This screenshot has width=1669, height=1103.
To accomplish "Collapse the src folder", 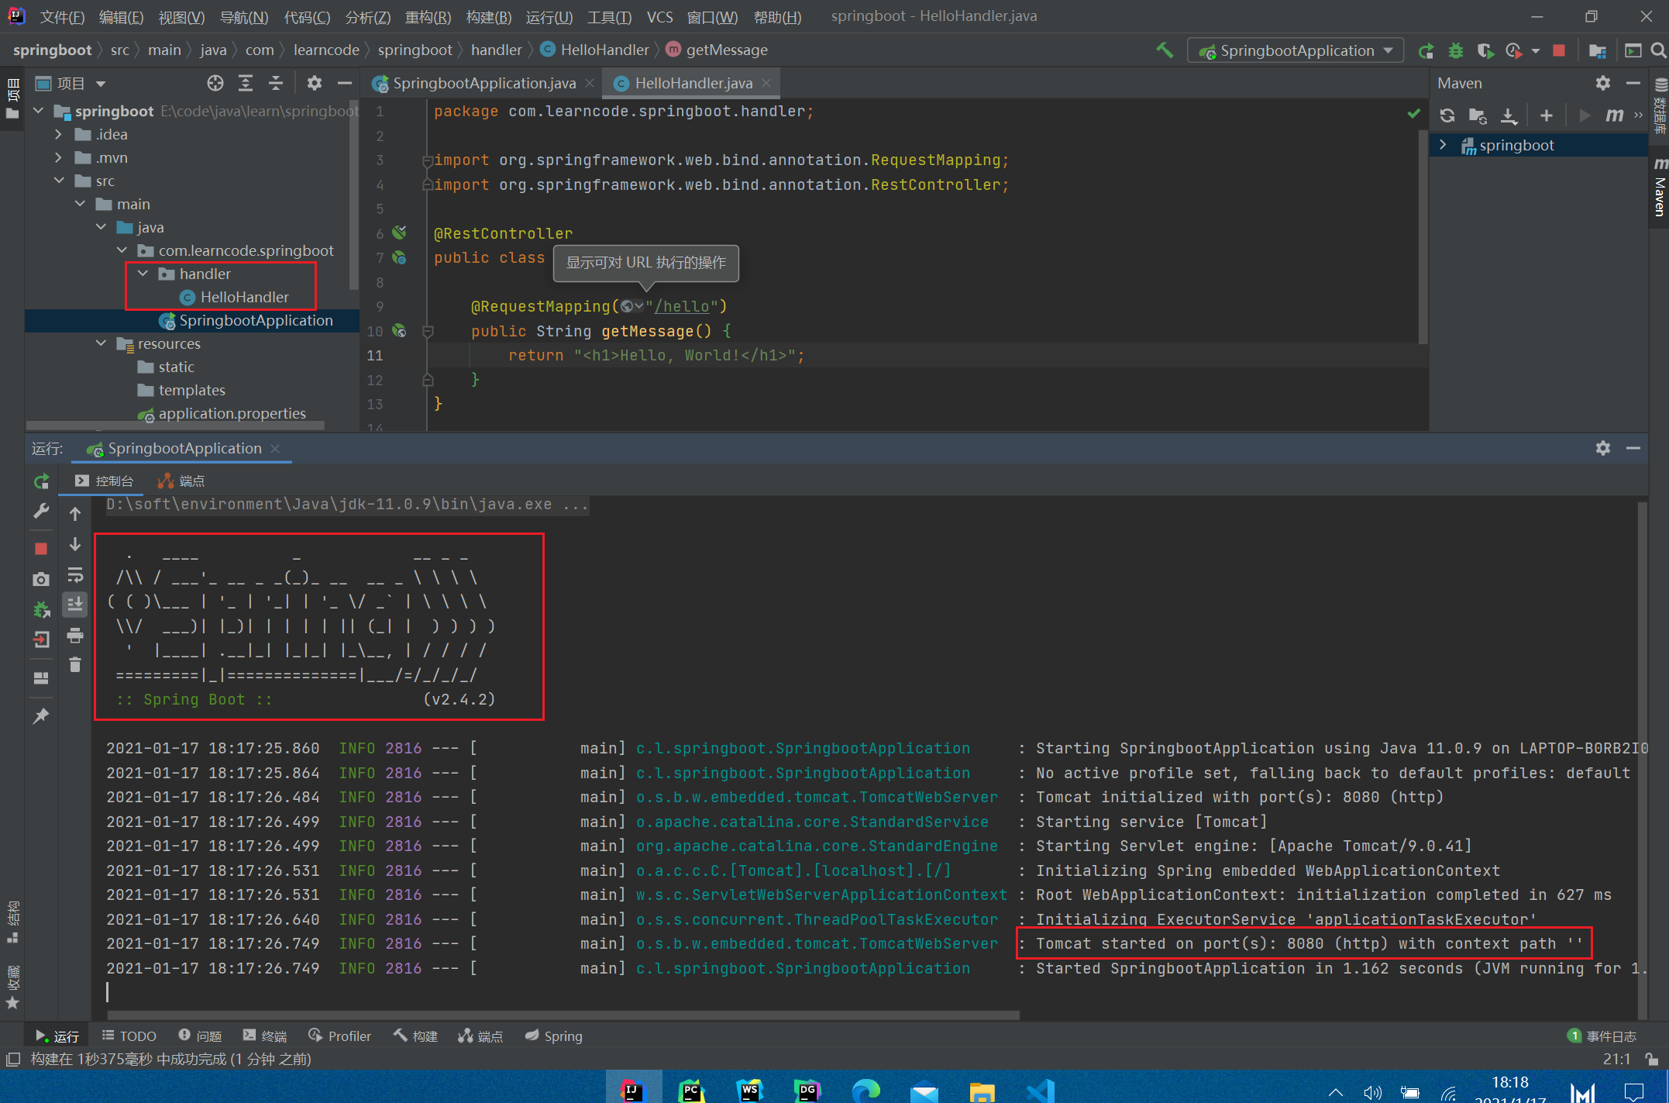I will click(x=59, y=181).
